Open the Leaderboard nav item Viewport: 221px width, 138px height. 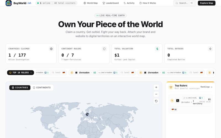tap(111, 3)
